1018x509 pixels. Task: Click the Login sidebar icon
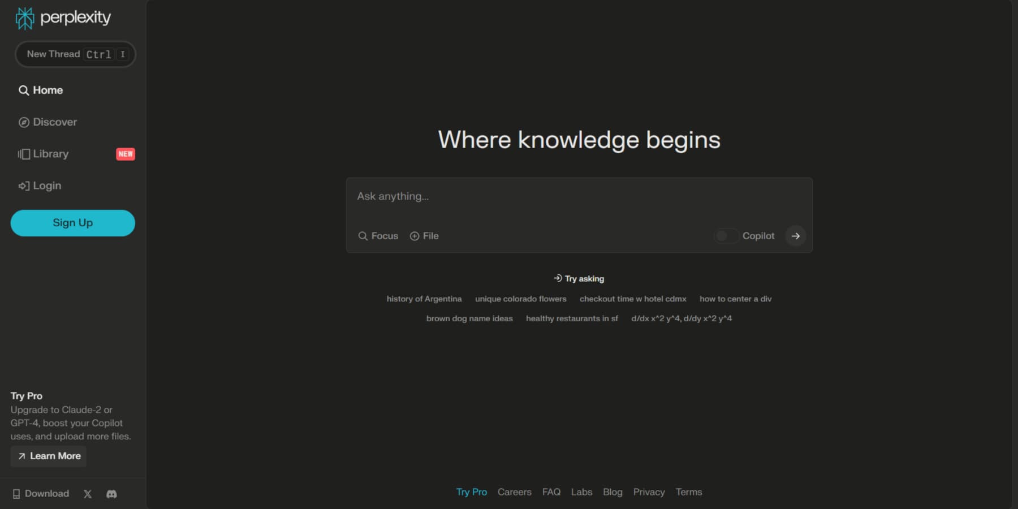pyautogui.click(x=23, y=186)
